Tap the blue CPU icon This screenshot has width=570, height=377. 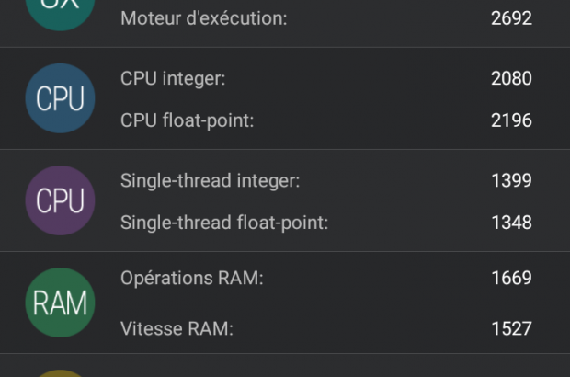(60, 98)
